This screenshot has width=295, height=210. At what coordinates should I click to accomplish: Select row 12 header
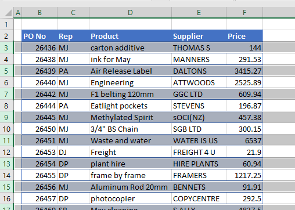tap(6, 152)
